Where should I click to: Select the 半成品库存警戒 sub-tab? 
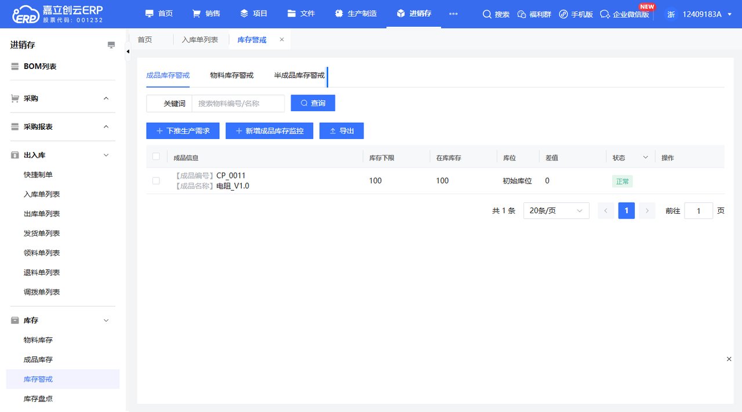point(300,75)
